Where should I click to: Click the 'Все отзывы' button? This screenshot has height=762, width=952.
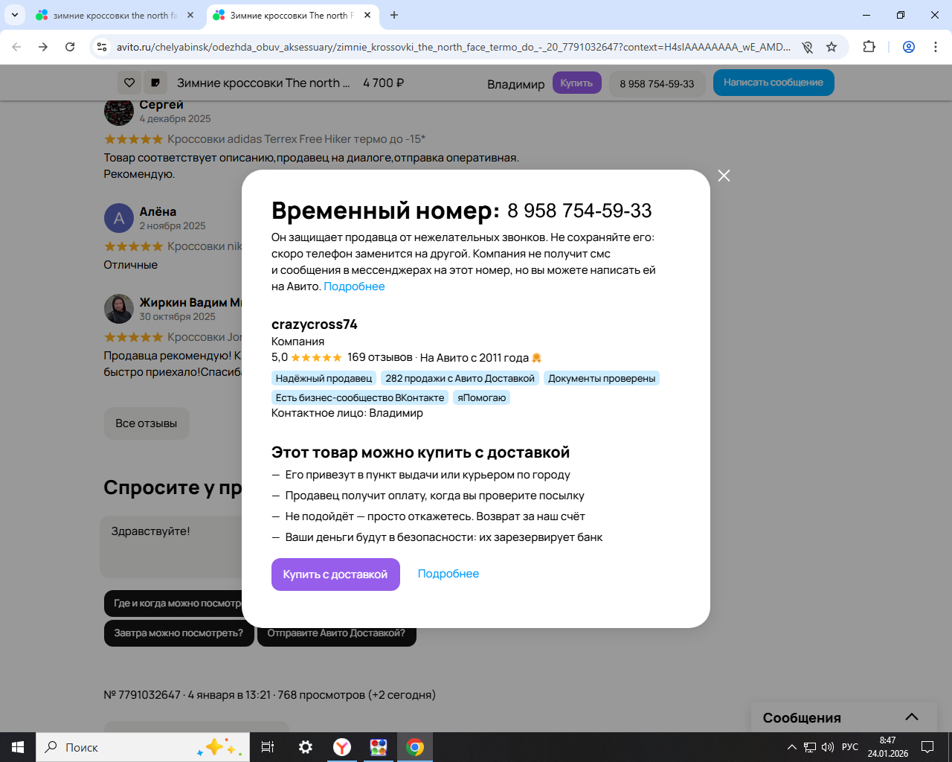[x=147, y=423]
